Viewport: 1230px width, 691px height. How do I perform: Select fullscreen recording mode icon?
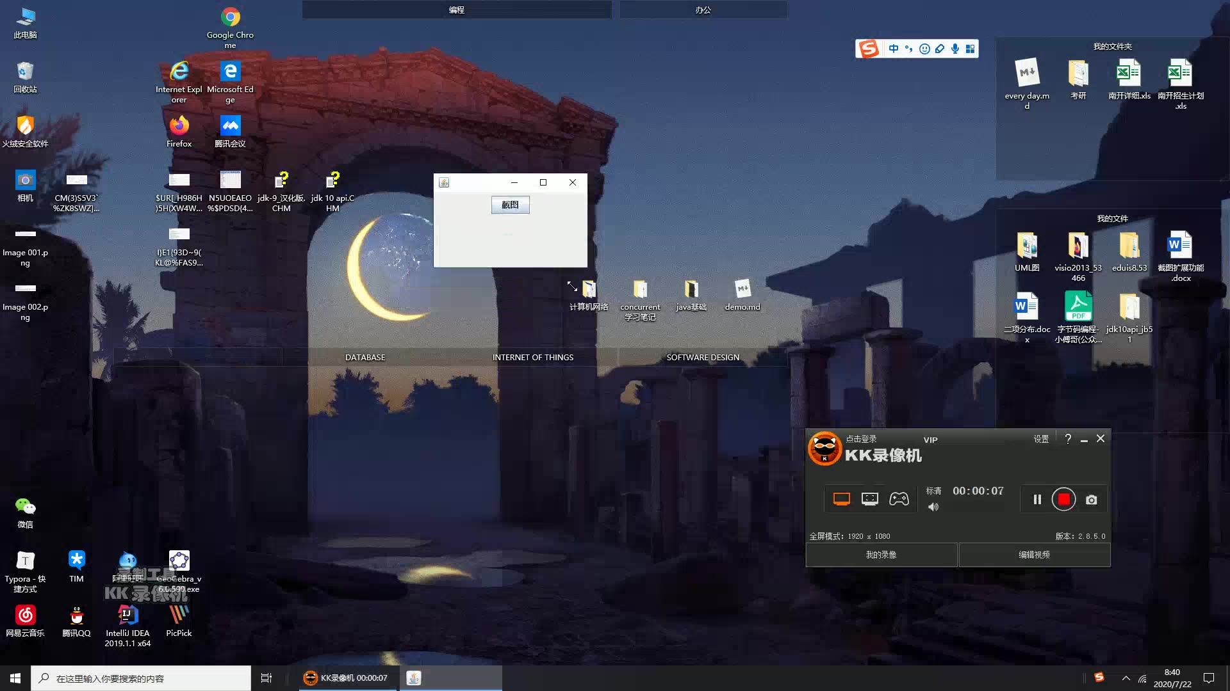(841, 499)
